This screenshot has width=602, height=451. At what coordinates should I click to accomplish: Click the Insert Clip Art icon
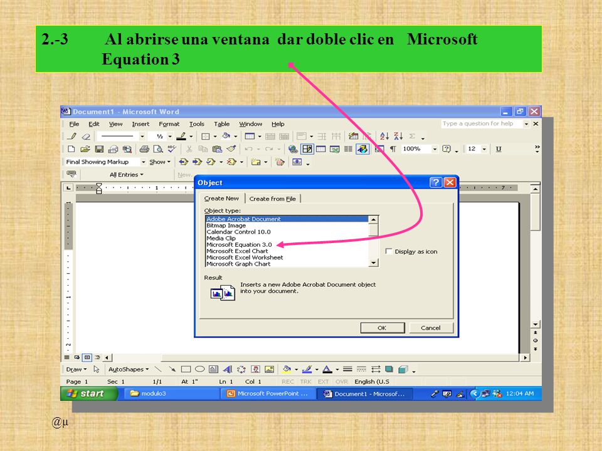click(255, 370)
